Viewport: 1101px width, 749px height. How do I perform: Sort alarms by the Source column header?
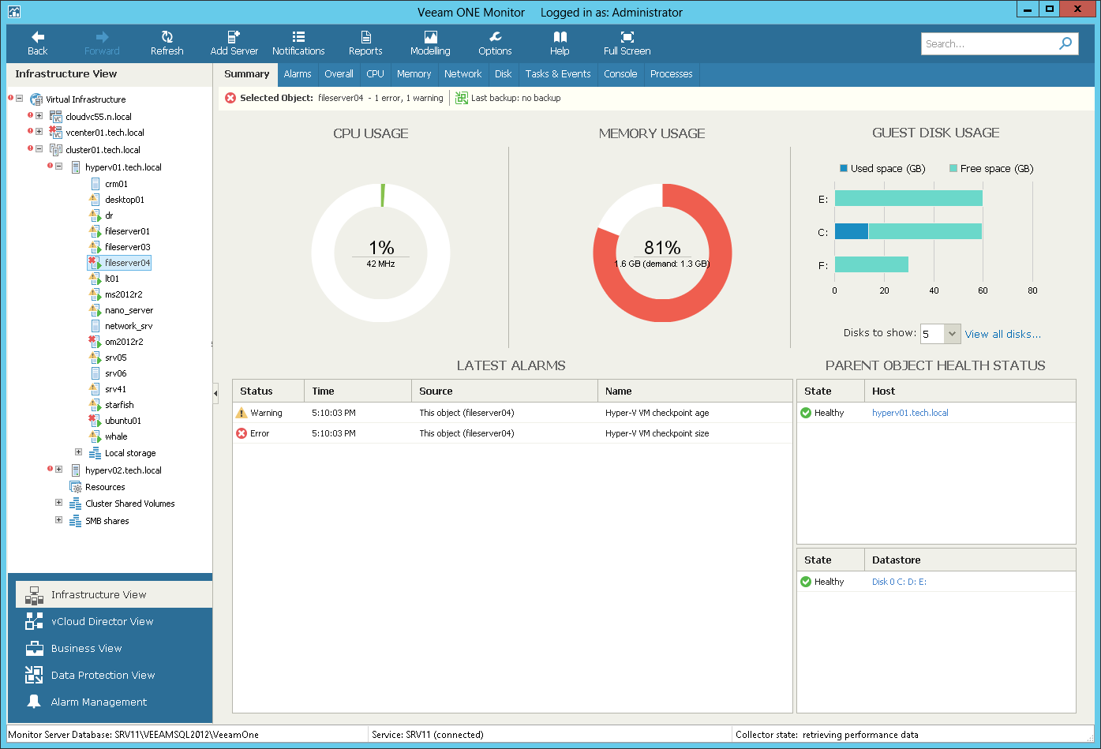(504, 391)
